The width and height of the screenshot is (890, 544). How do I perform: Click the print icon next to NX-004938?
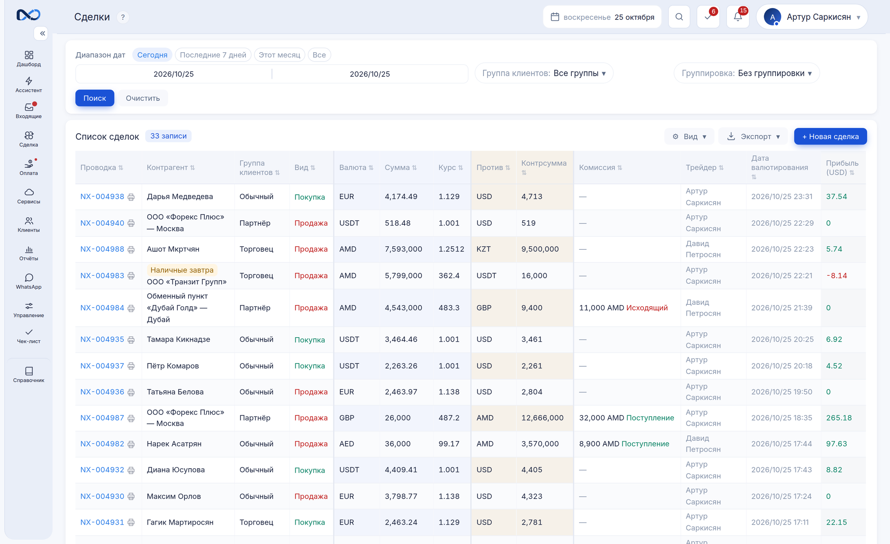[131, 197]
